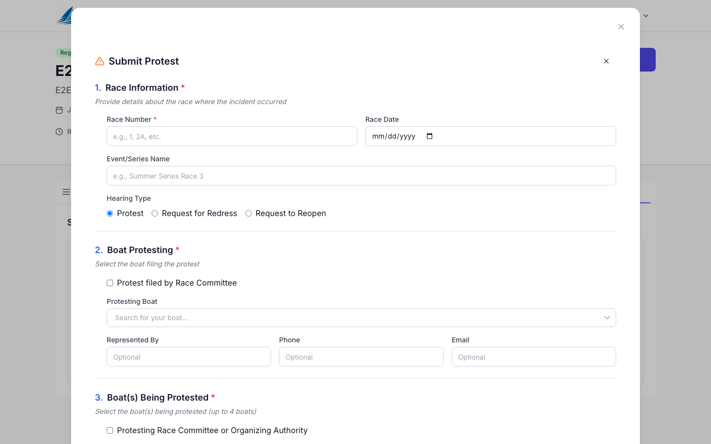Select the Request to Reopen option
The width and height of the screenshot is (711, 444).
point(249,214)
